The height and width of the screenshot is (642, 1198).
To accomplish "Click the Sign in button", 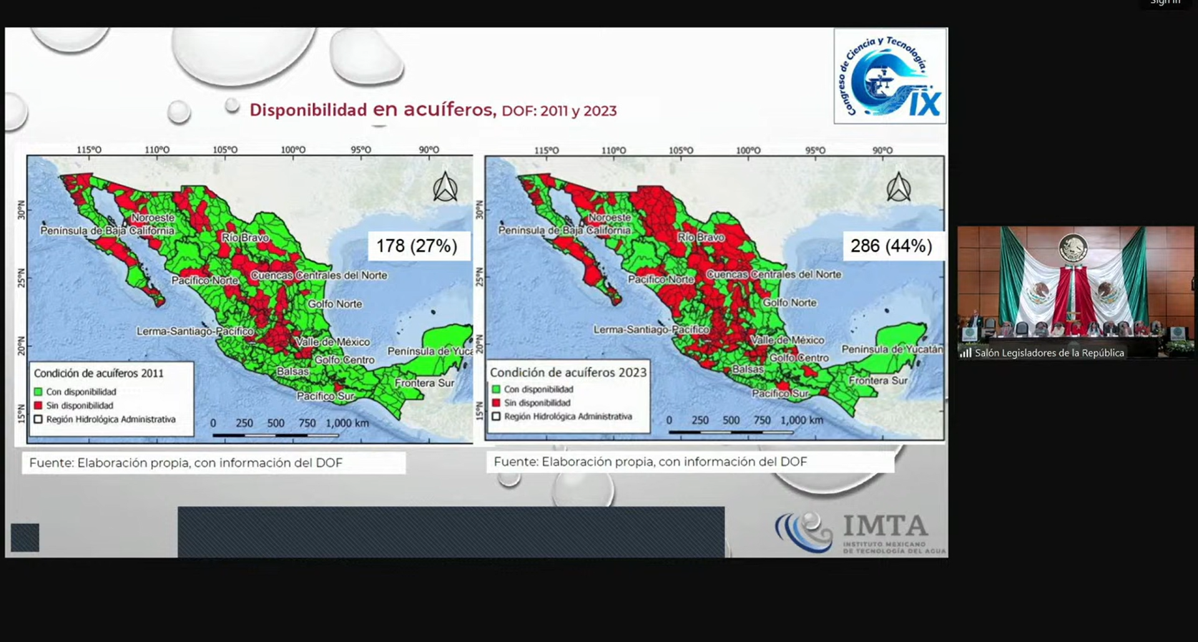I will (1165, 2).
